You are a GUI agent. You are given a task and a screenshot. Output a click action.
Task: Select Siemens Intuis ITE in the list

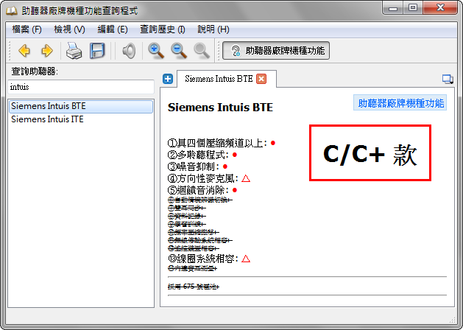pyautogui.click(x=81, y=119)
